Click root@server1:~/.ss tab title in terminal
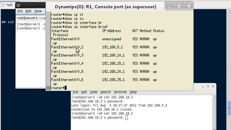 coord(31,18)
